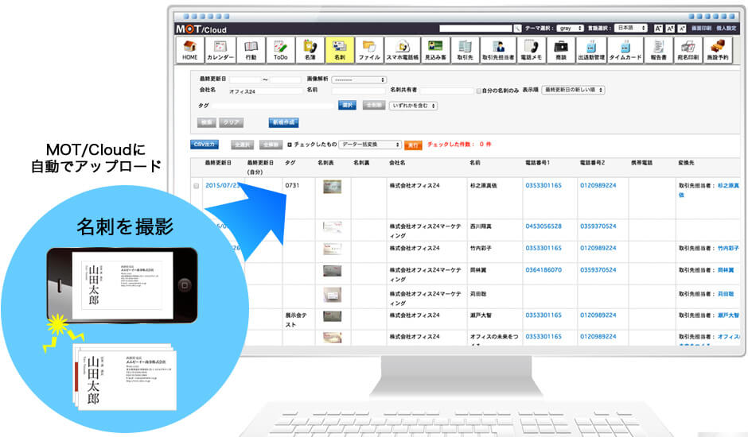Click the blue 選択 tag button
Image resolution: width=748 pixels, height=437 pixels.
[348, 106]
